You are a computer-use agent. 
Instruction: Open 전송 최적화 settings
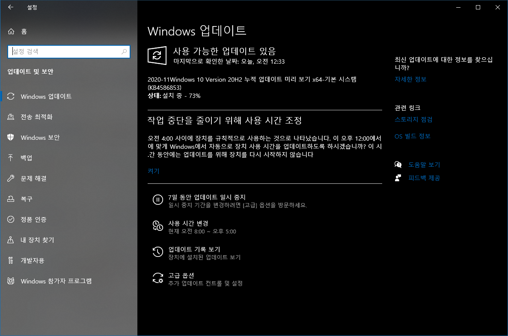[x=68, y=117]
